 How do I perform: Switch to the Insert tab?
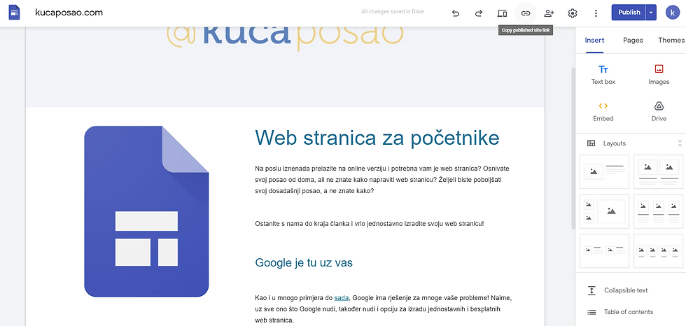pos(594,40)
